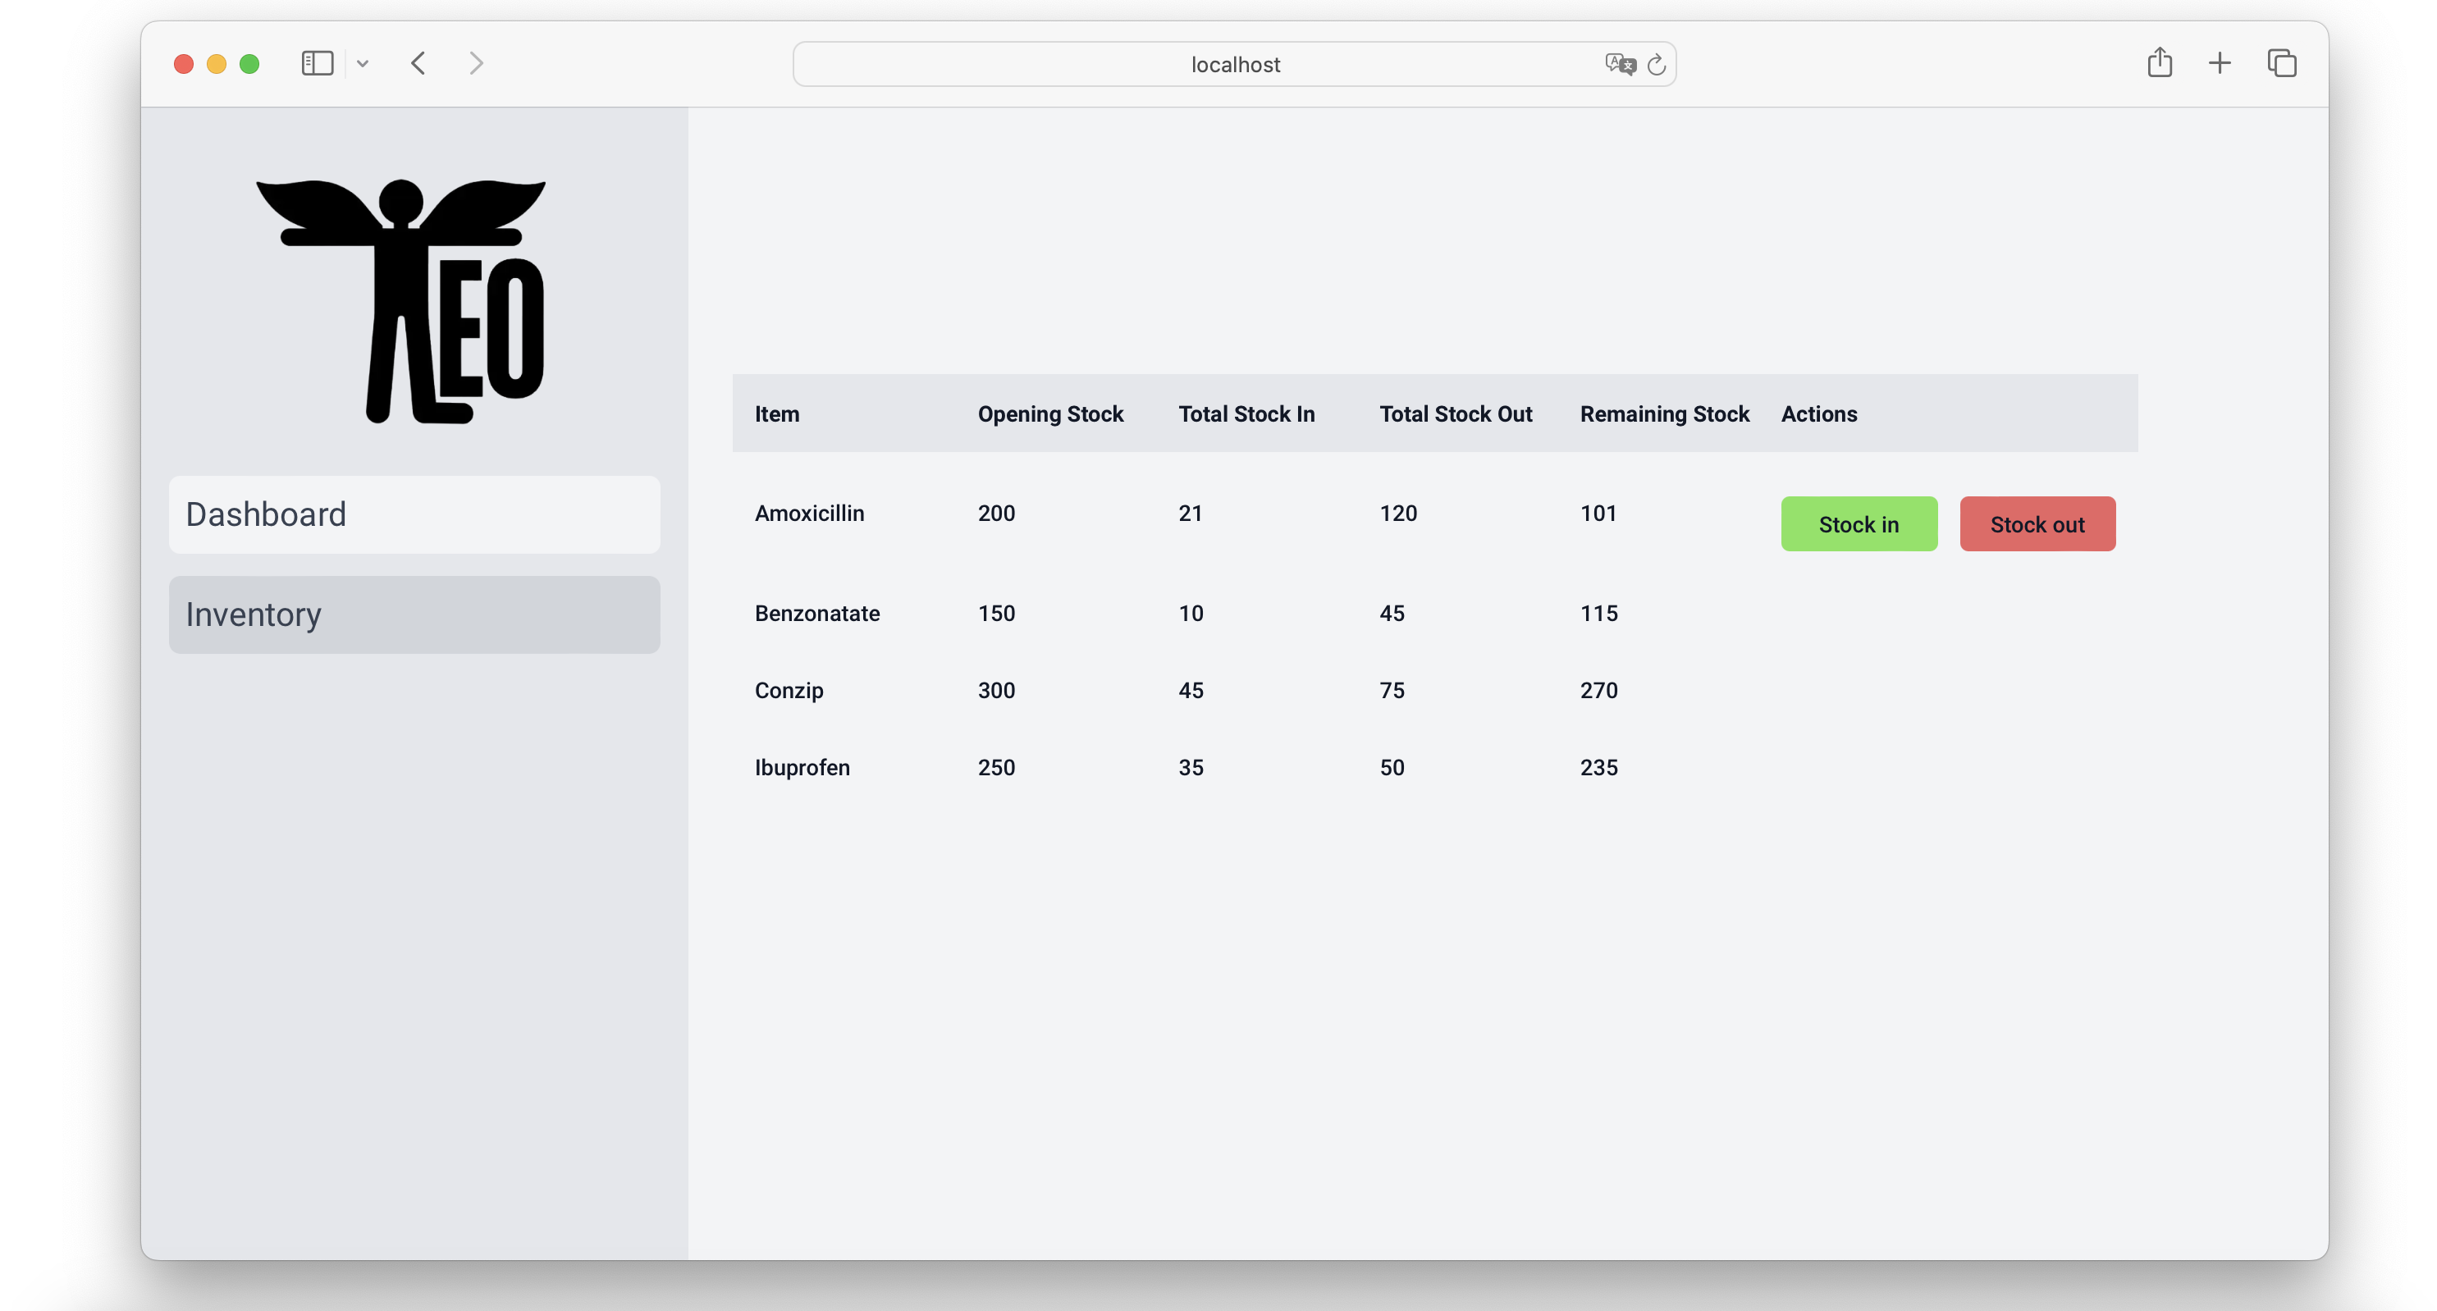Viewport: 2437px width, 1311px height.
Task: Show tab overview icon
Action: click(2282, 63)
